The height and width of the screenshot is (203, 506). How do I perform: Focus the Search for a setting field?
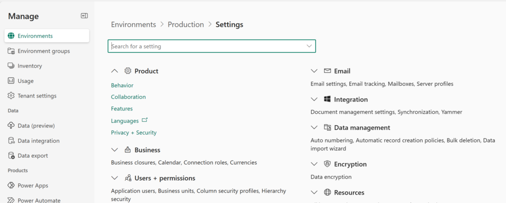point(211,46)
